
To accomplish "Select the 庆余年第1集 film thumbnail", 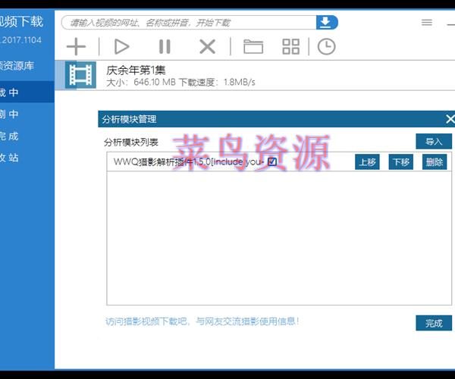I will (80, 74).
